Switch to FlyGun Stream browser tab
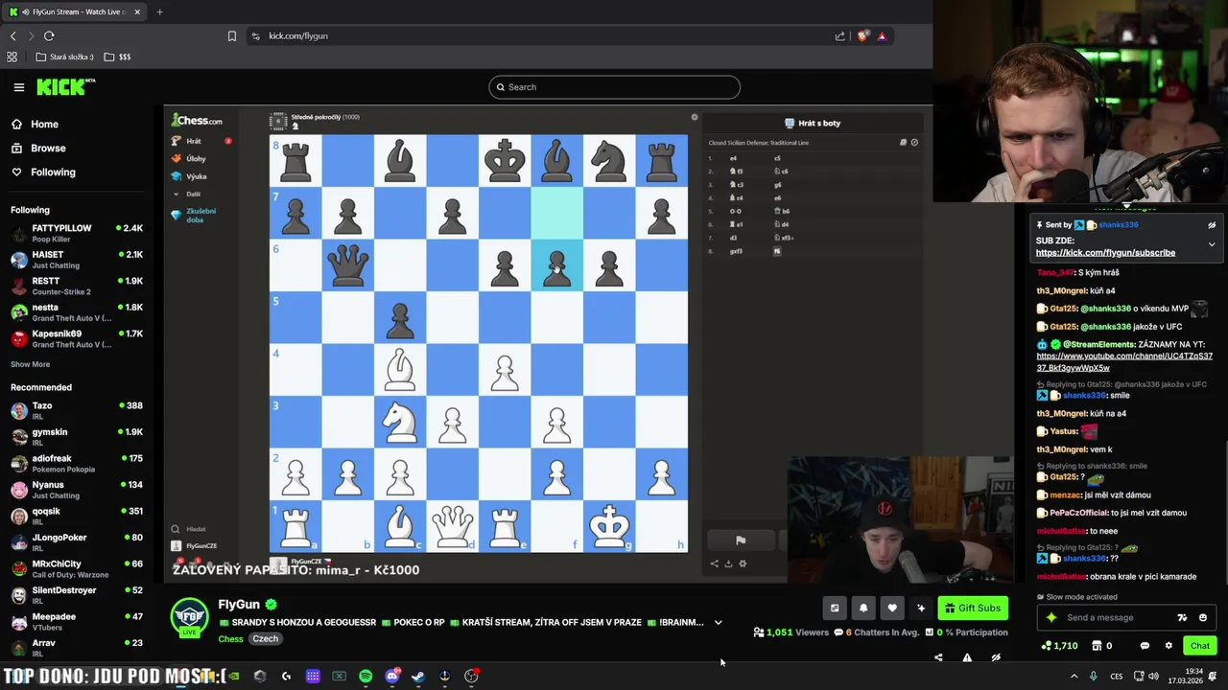 [x=75, y=11]
